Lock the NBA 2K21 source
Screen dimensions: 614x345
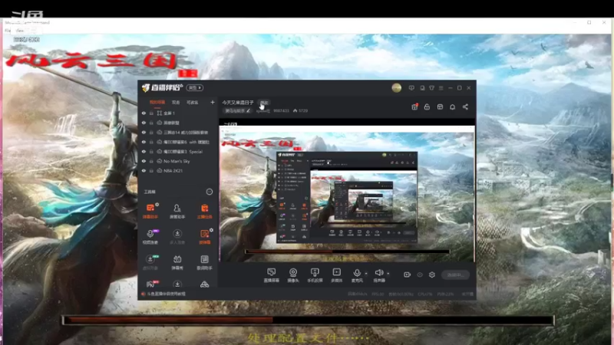151,171
